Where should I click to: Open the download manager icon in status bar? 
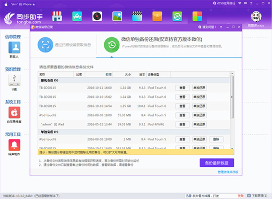pos(249,195)
